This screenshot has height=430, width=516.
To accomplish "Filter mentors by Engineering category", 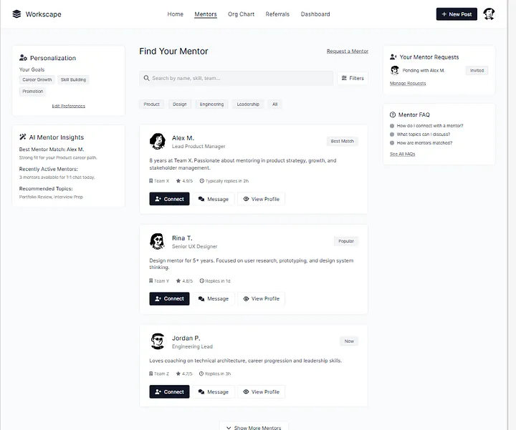I will click(211, 104).
